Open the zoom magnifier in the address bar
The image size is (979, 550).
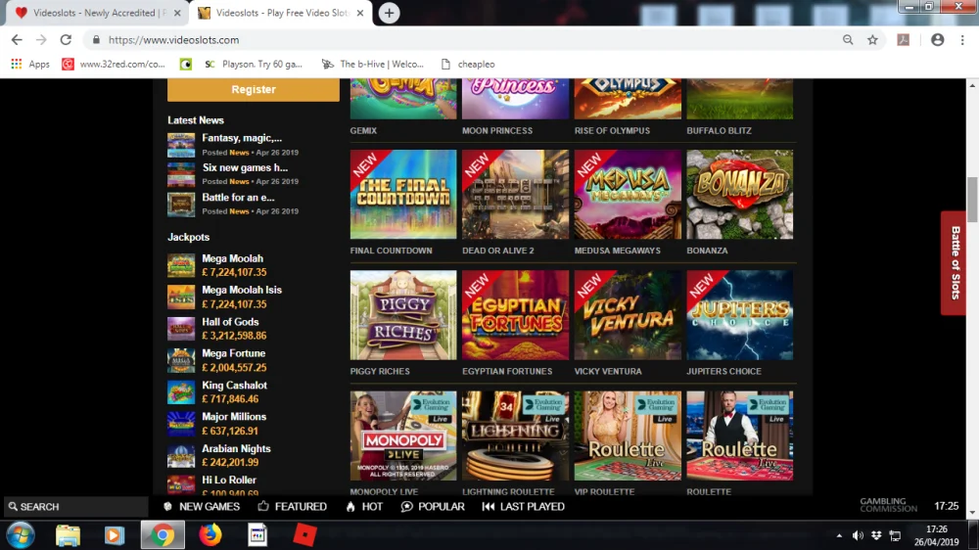coord(848,40)
